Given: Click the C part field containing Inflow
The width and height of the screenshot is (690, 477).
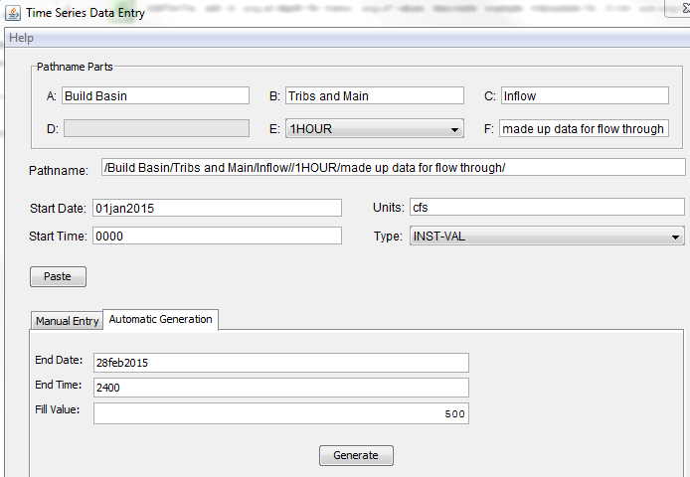Looking at the screenshot, I should click(585, 95).
